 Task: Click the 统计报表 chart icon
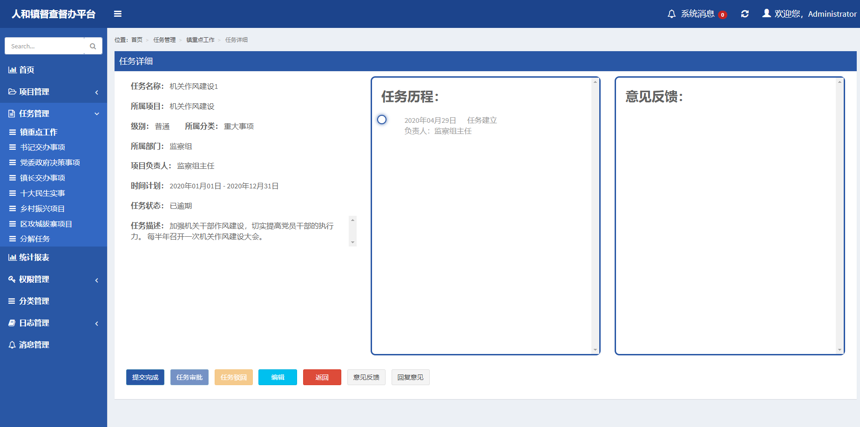coord(12,257)
